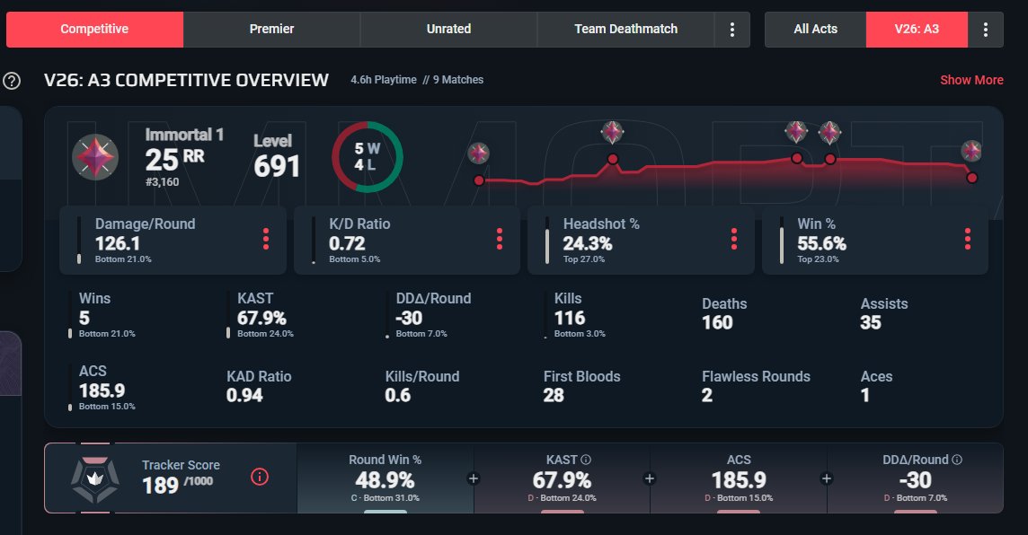This screenshot has height=535, width=1028.
Task: Click first rank marker on rating graph
Action: [479, 153]
